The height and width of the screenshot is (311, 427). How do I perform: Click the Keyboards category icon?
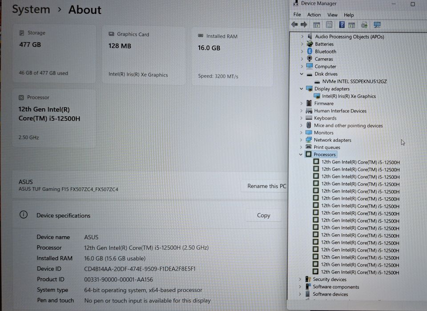309,118
